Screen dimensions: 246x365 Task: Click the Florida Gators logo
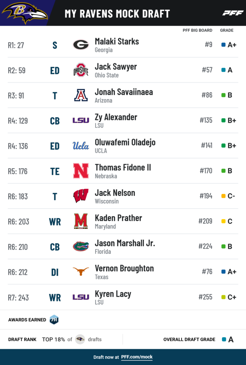[x=81, y=247]
